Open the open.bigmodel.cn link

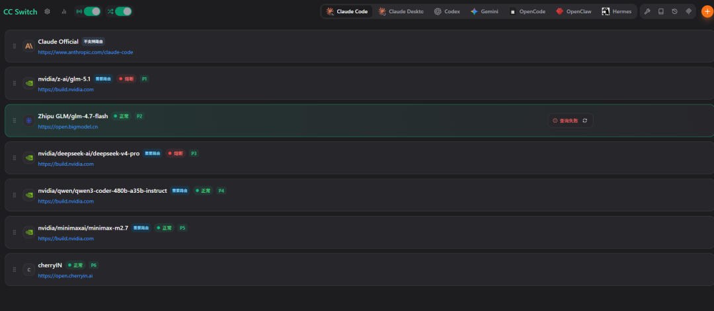(x=68, y=127)
